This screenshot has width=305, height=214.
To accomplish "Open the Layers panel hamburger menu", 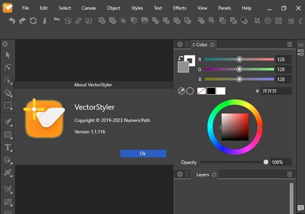I will coord(290,174).
